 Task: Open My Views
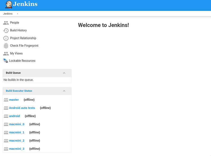[x=16, y=53]
